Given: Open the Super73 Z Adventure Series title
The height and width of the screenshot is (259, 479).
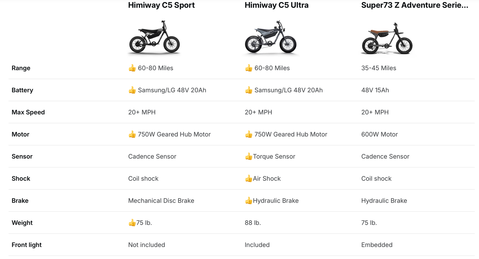Looking at the screenshot, I should tap(414, 5).
